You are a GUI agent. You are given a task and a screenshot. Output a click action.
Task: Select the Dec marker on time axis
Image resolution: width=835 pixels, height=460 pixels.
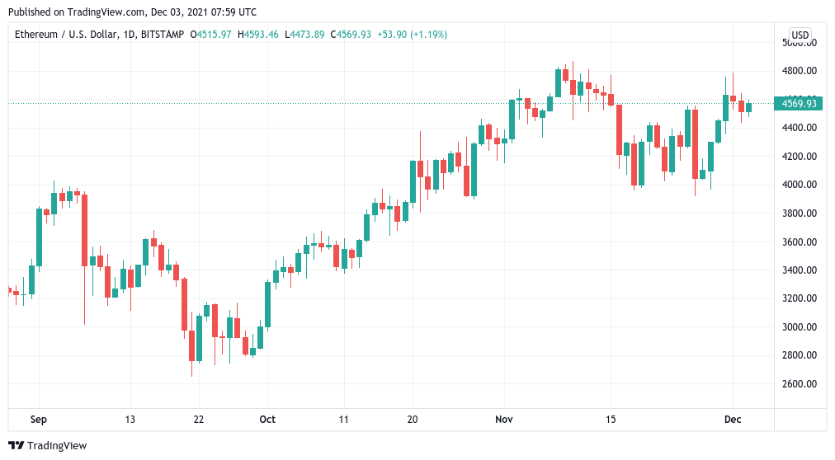733,420
